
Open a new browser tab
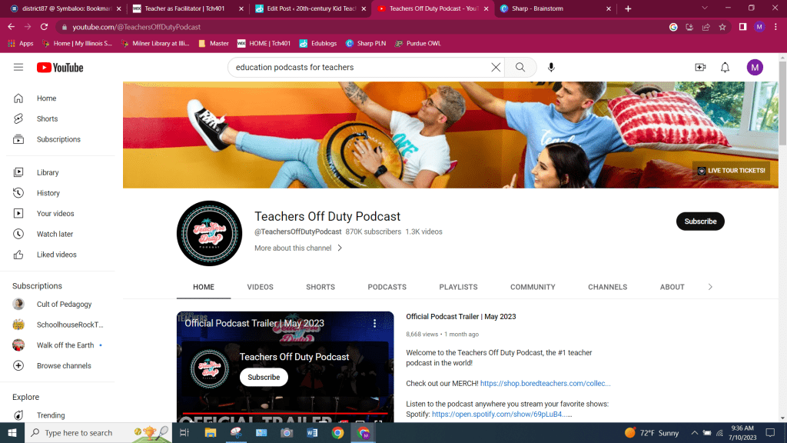[628, 8]
